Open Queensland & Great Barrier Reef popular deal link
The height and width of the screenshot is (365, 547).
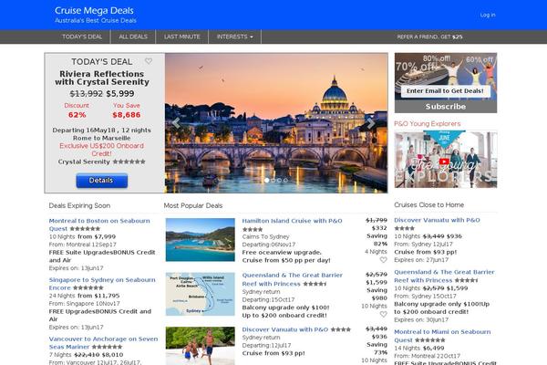pos(293,279)
